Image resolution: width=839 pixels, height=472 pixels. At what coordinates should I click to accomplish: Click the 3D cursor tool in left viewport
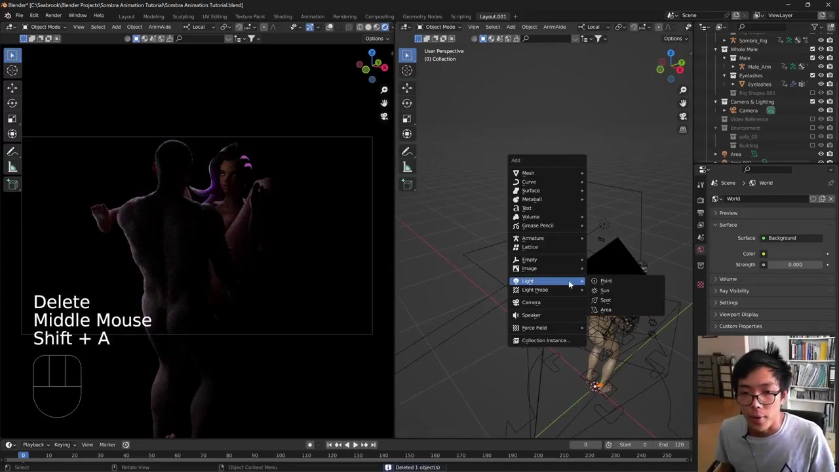(x=12, y=71)
